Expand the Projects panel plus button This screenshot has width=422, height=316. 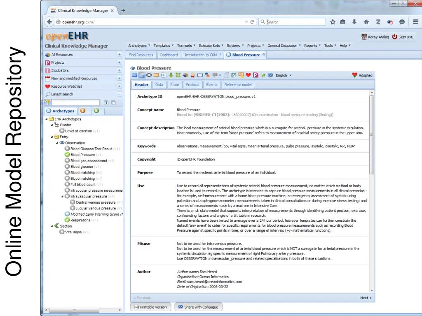(x=119, y=63)
